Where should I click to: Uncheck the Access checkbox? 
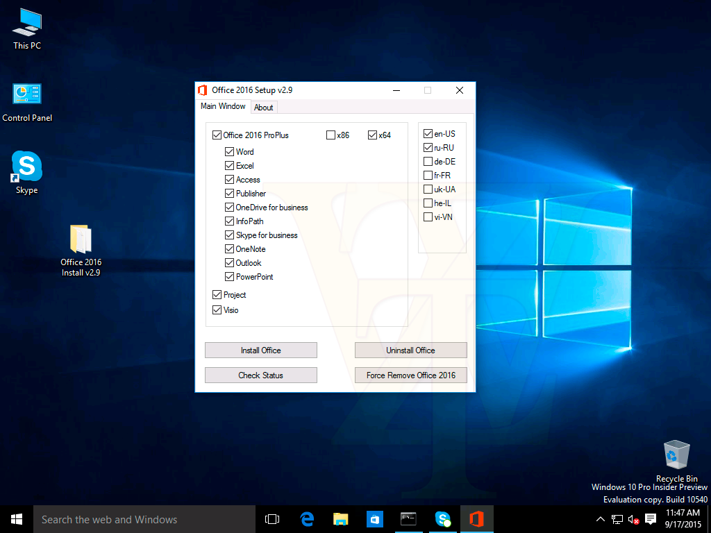pos(229,180)
